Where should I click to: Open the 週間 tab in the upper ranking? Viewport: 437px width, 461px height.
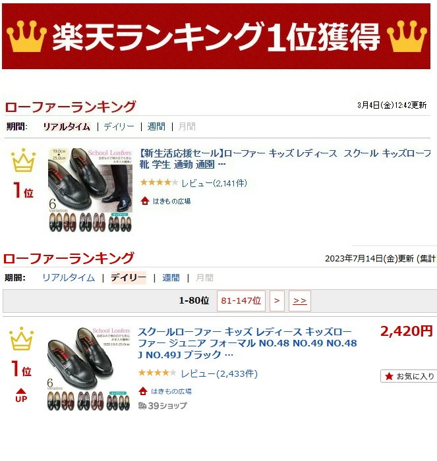156,126
